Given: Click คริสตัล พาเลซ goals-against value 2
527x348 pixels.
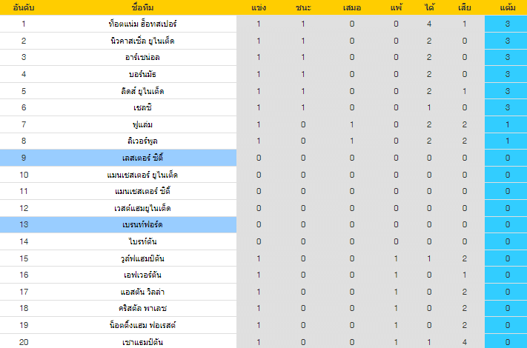Looking at the screenshot, I should [x=464, y=308].
